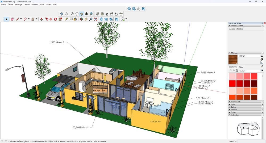Toggle pin on Palette par défaut

point(262,23)
